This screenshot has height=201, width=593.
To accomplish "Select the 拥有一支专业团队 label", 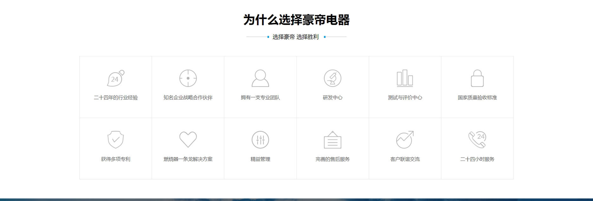I will pos(260,97).
